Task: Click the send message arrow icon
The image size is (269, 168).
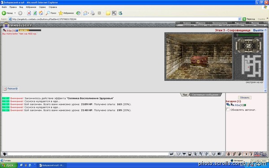Action: click(x=171, y=154)
